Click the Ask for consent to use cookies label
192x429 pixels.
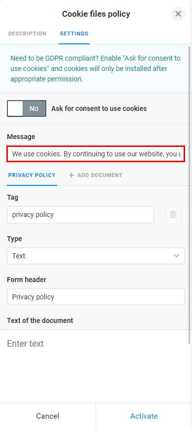99,108
